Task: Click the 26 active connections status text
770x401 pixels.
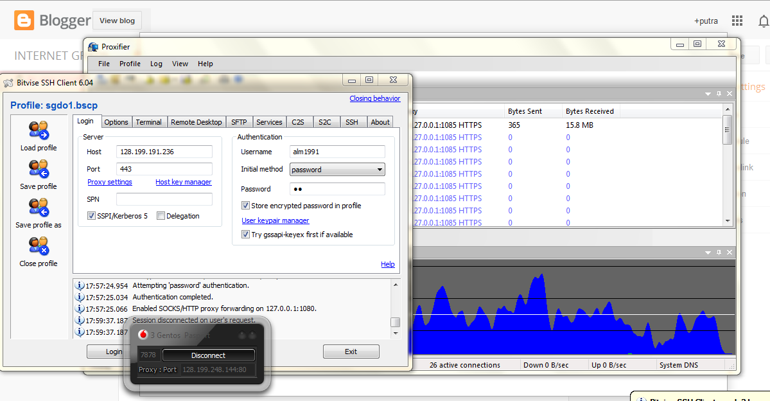Action: [464, 365]
